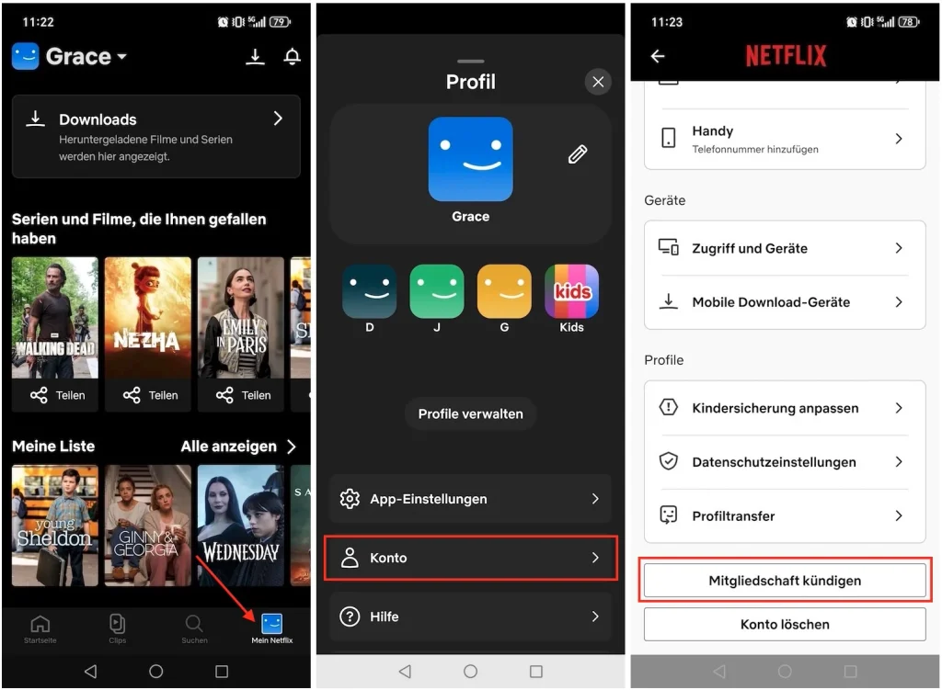Switch to Clips tab
This screenshot has height=690, width=942.
click(117, 628)
